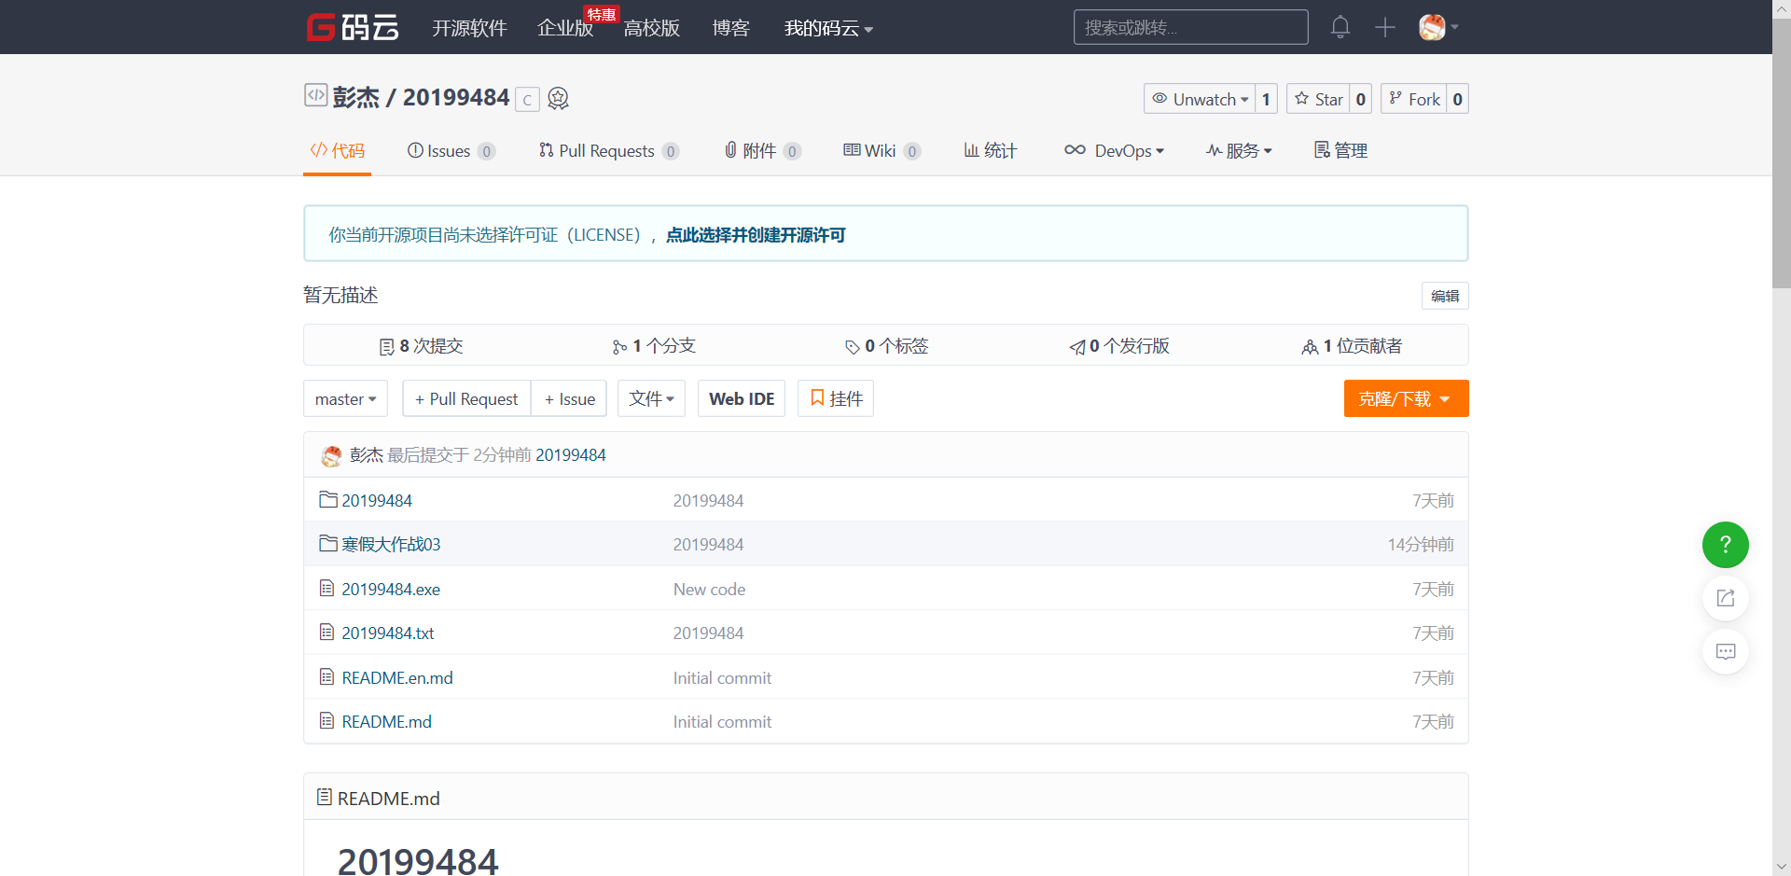Image resolution: width=1791 pixels, height=876 pixels.
Task: Open the 20199484.exe file name
Action: (391, 589)
